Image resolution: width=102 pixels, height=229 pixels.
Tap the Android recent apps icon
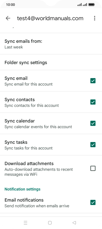tap(25, 223)
